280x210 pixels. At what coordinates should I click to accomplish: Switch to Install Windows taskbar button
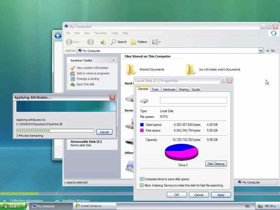(x=95, y=206)
